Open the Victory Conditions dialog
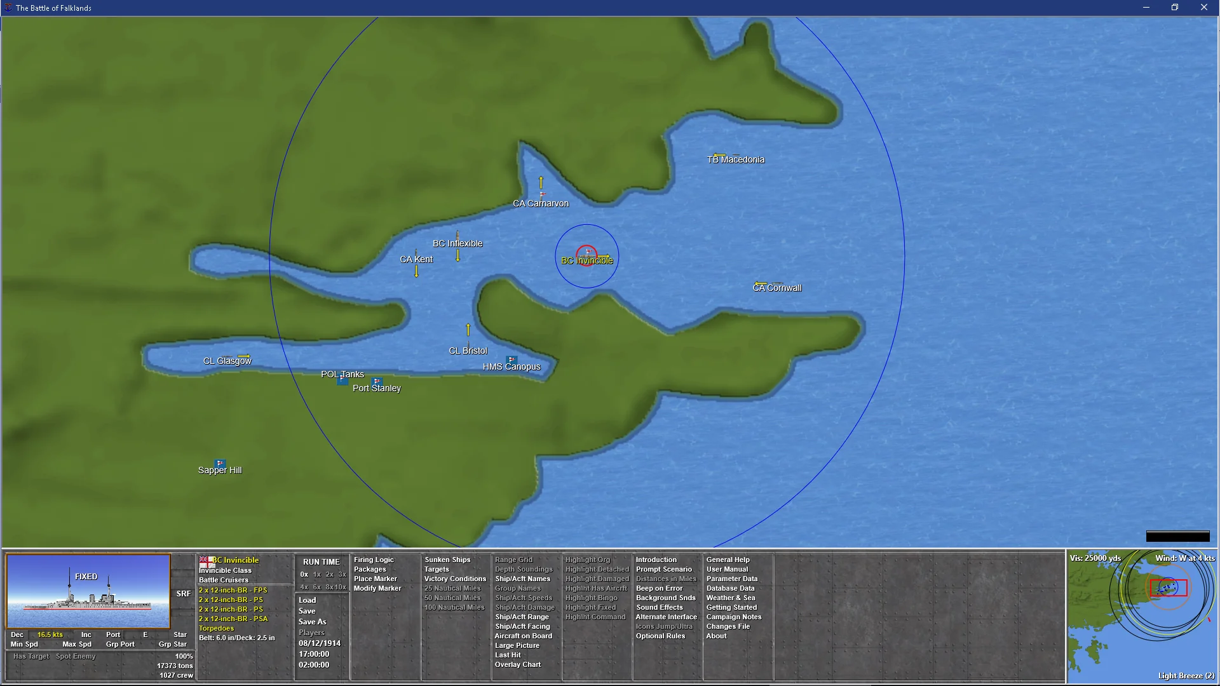 455,579
